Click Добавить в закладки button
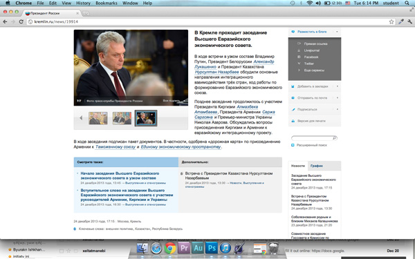The height and width of the screenshot is (259, 415). click(313, 86)
